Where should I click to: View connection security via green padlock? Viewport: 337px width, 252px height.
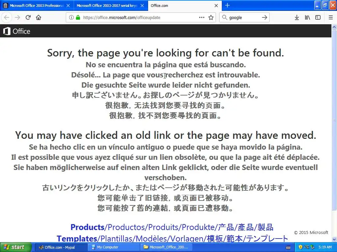click(78, 17)
